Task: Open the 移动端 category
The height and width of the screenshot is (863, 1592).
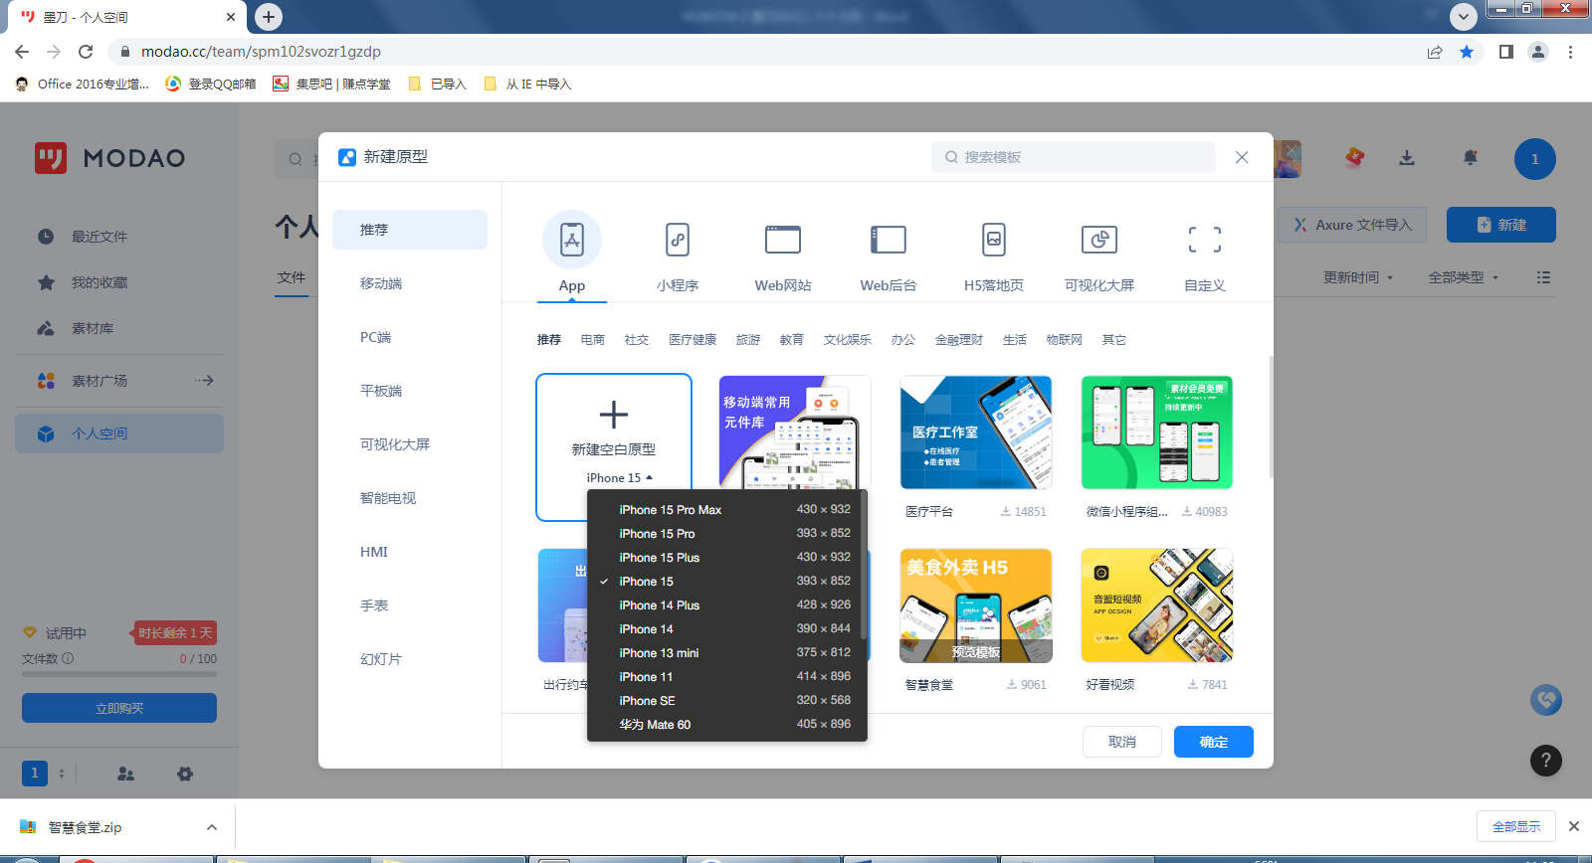Action: click(410, 283)
